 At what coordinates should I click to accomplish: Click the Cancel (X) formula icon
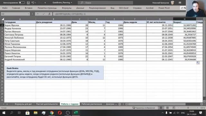[x=38, y=14]
